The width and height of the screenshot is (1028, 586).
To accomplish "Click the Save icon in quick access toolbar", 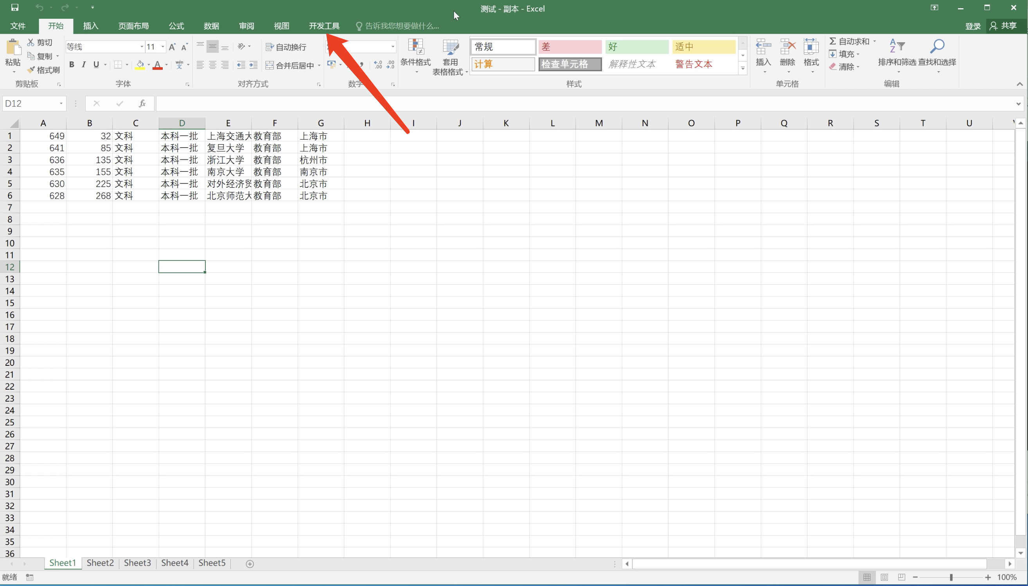I will 15,7.
